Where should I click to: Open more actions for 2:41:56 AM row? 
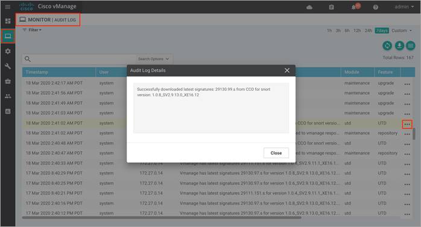407,94
